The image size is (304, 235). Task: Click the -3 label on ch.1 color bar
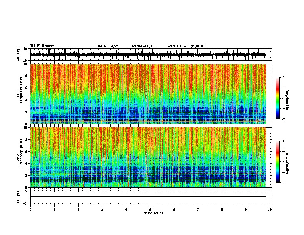point(283,77)
